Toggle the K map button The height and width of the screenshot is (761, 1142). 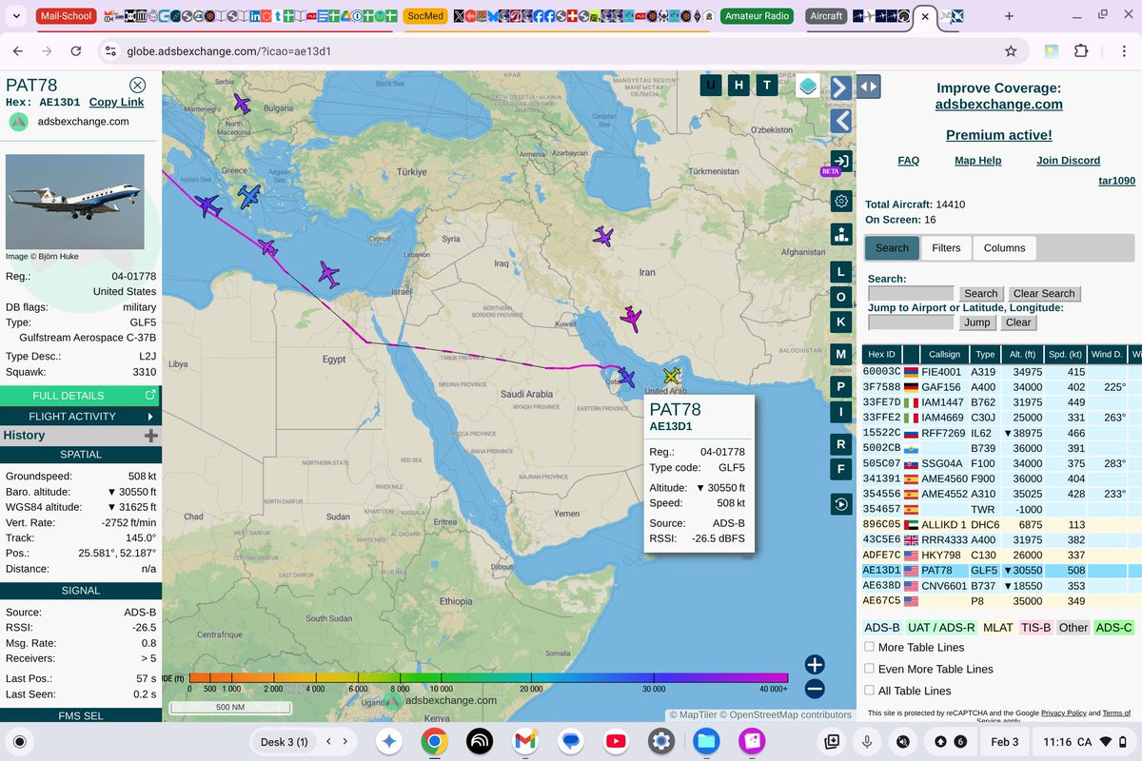[x=840, y=322]
